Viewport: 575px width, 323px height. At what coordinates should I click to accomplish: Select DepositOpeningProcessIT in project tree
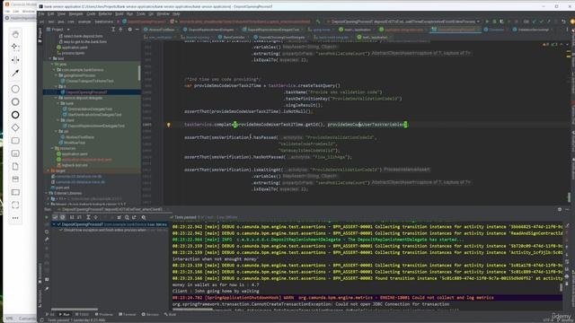coord(92,92)
